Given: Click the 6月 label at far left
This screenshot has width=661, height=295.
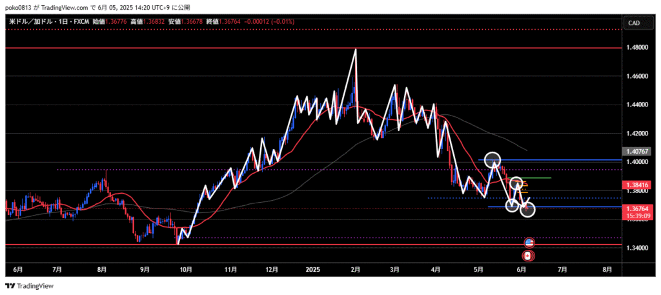Looking at the screenshot, I should 17,269.
